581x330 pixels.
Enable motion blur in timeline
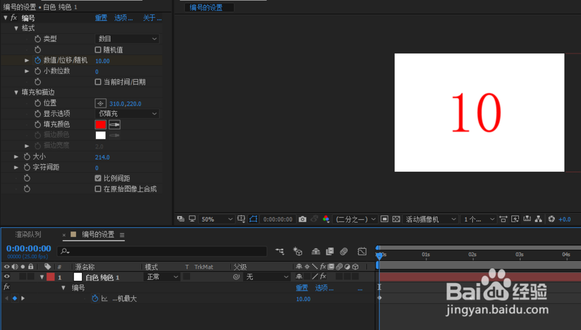pos(343,252)
